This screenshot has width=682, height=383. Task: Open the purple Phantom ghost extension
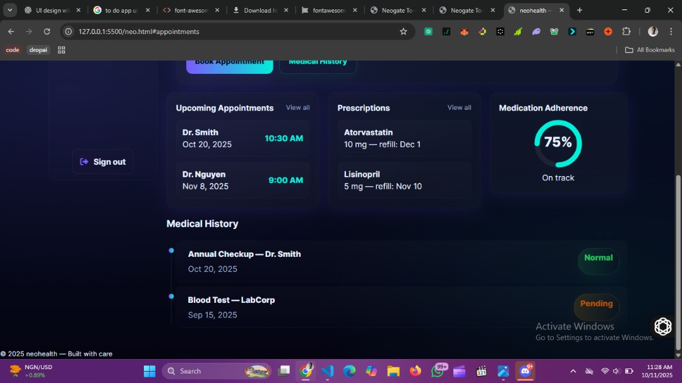536,32
